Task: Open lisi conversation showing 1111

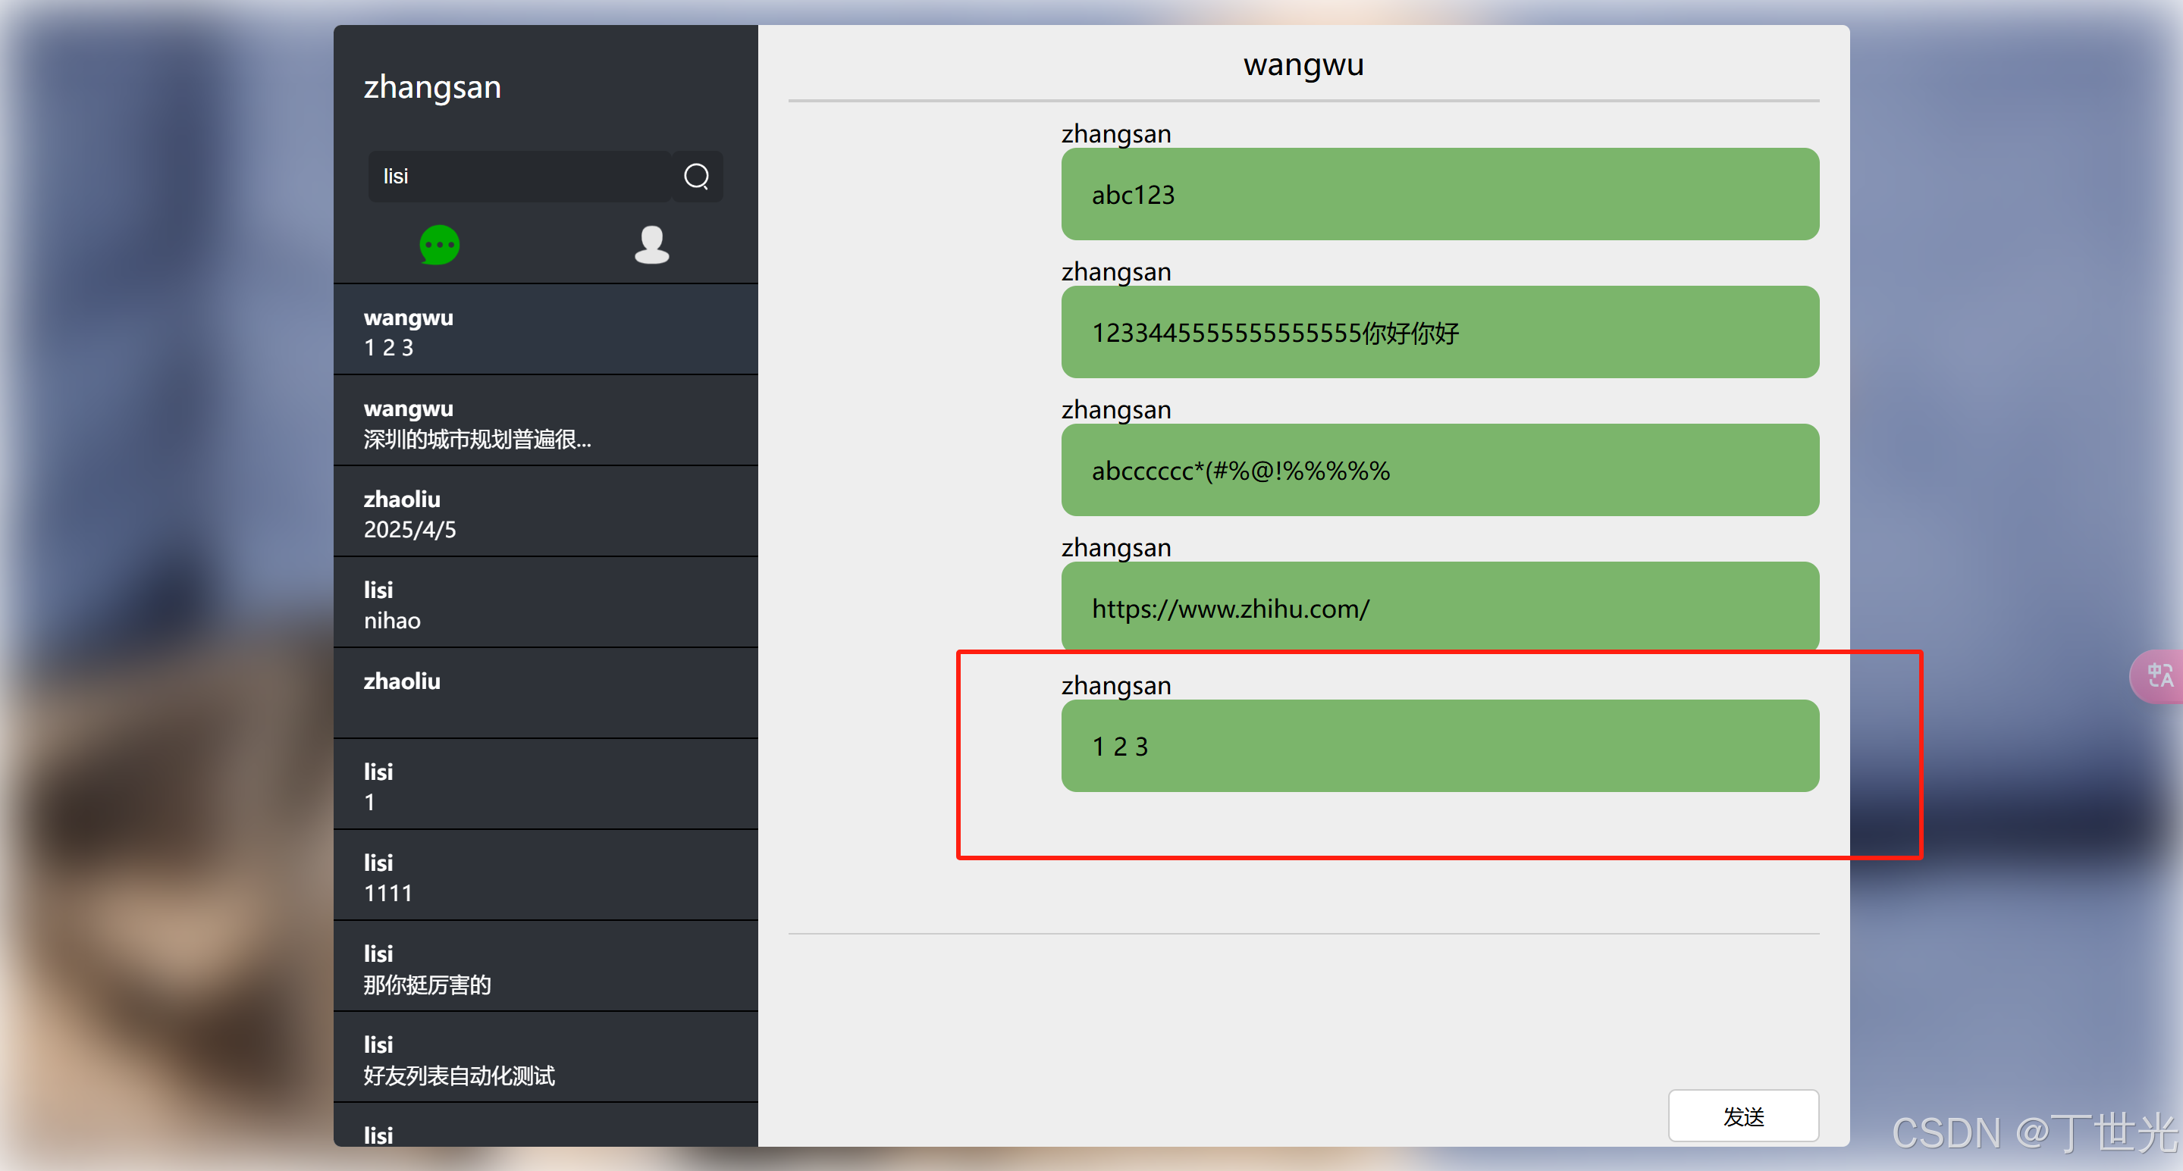Action: pyautogui.click(x=545, y=877)
